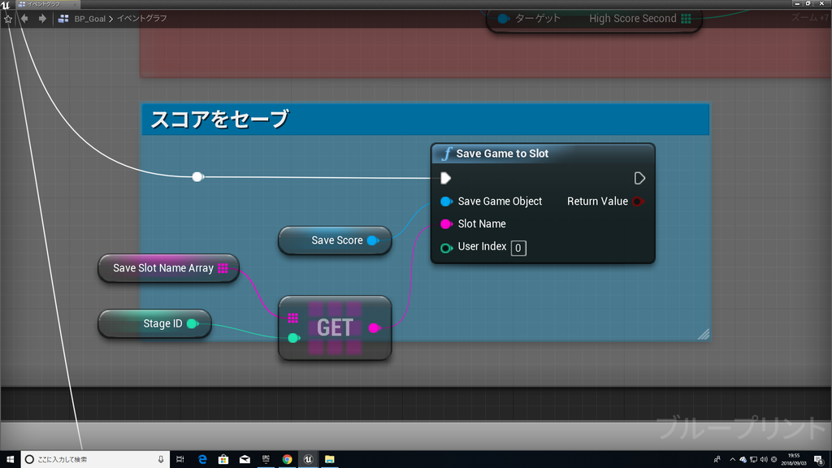Viewport: 832px width, 468px height.
Task: Click the Save Slot Name Array grid pin
Action: [x=223, y=268]
